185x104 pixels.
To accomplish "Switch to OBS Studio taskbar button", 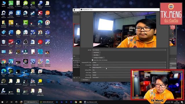I will pos(31,102).
